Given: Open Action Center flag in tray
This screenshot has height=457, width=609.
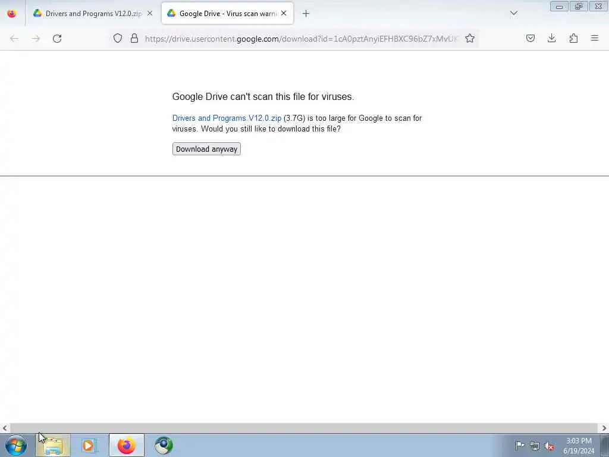Looking at the screenshot, I should (x=520, y=445).
